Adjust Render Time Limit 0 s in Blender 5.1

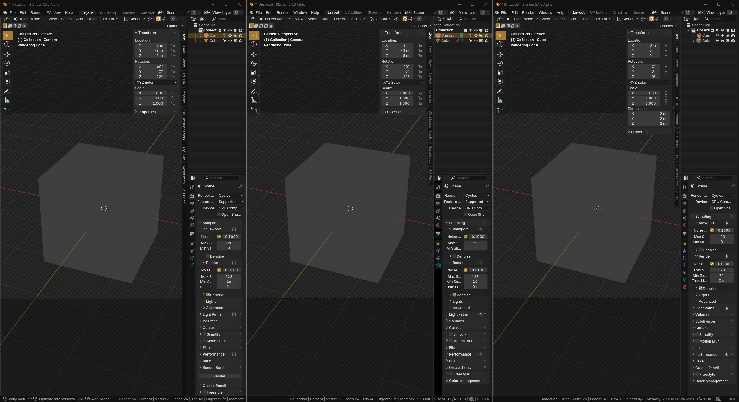click(722, 280)
